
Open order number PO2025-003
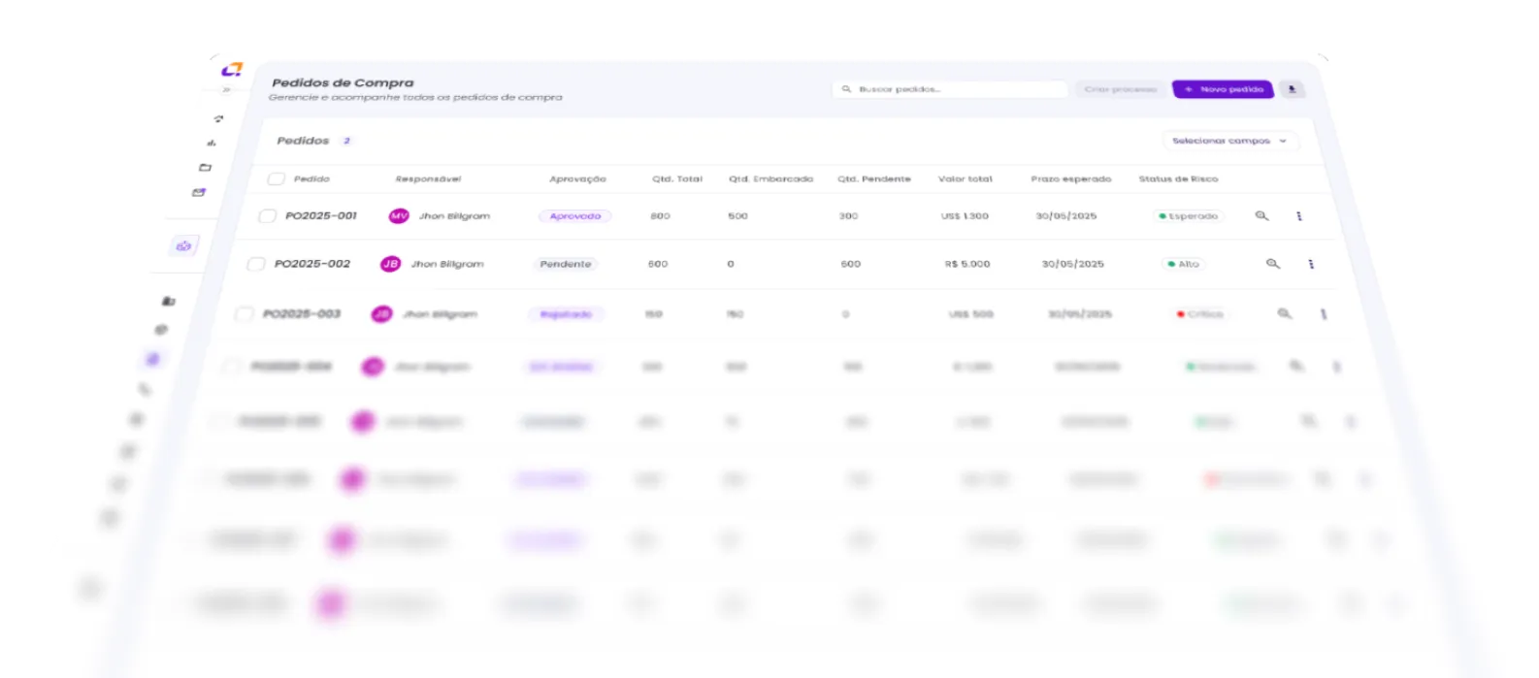302,314
